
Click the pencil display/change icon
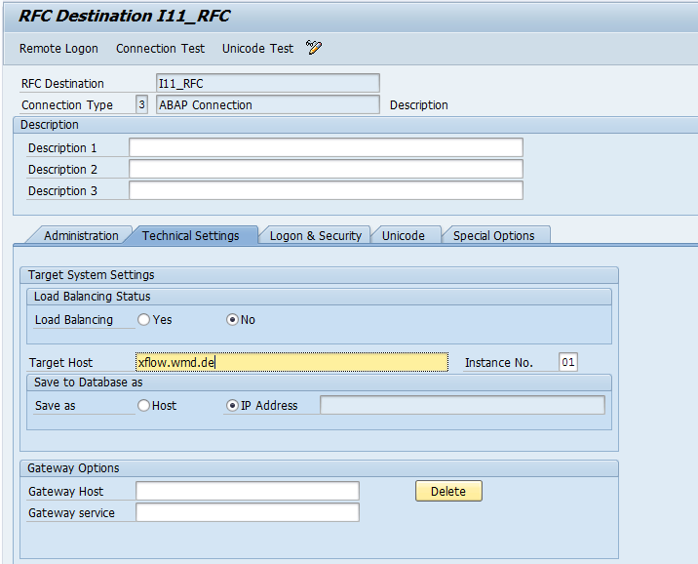click(313, 48)
